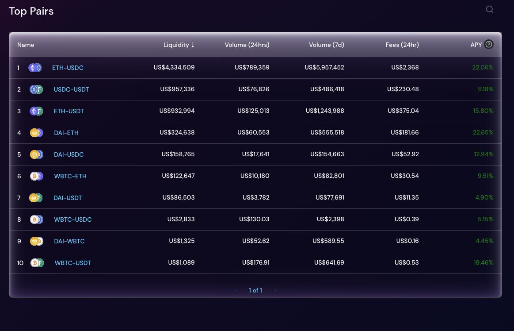The image size is (514, 331).
Task: Open the DAI-USDC pair link
Action: [69, 154]
